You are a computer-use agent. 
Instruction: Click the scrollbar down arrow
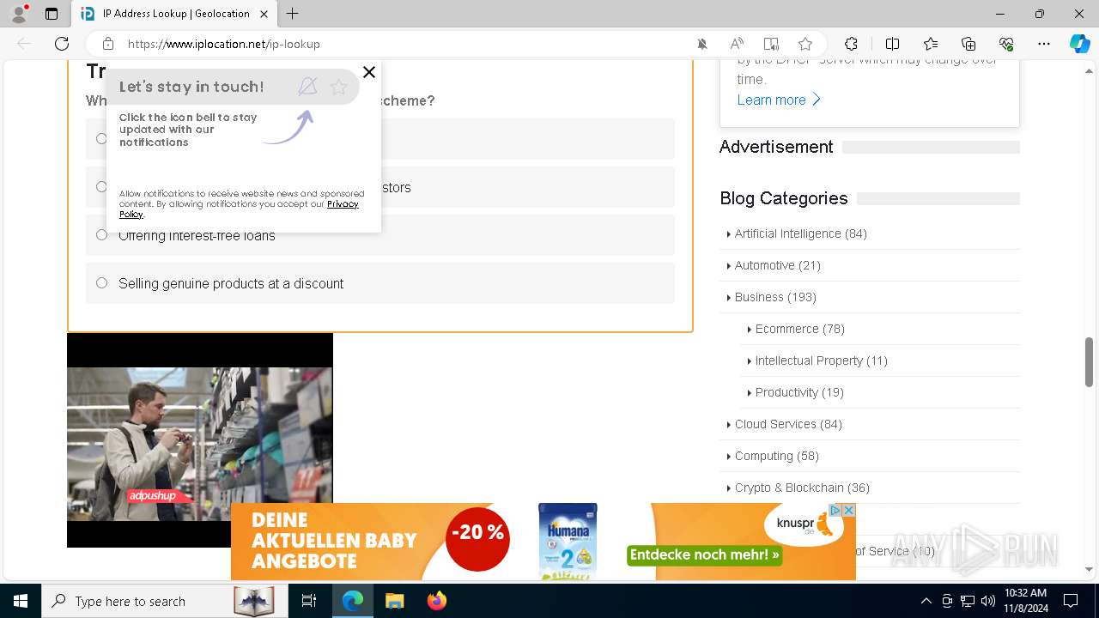tap(1090, 569)
